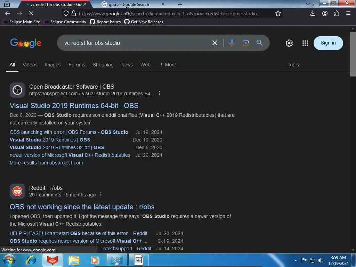The height and width of the screenshot is (267, 356).
Task: Open Windows Start button
Action: pos(9,260)
